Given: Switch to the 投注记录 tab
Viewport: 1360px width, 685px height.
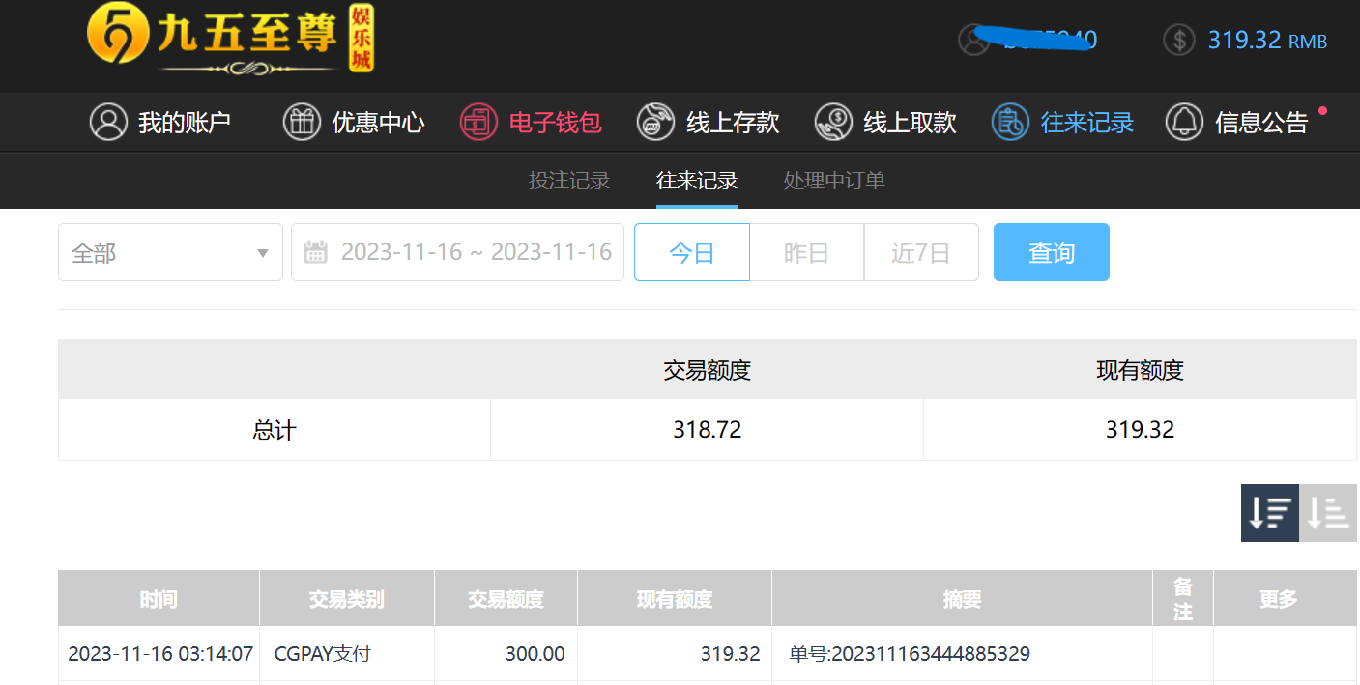Looking at the screenshot, I should pyautogui.click(x=569, y=180).
